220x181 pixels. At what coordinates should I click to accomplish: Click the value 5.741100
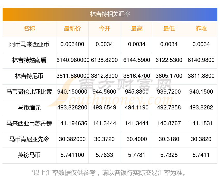pos(72,155)
